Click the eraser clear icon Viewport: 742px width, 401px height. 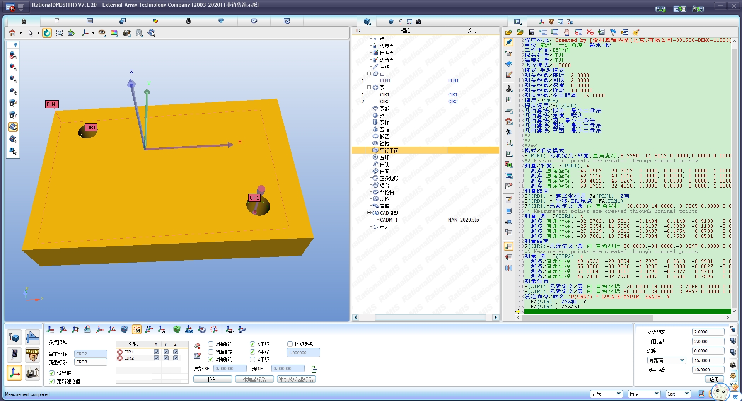point(197,345)
